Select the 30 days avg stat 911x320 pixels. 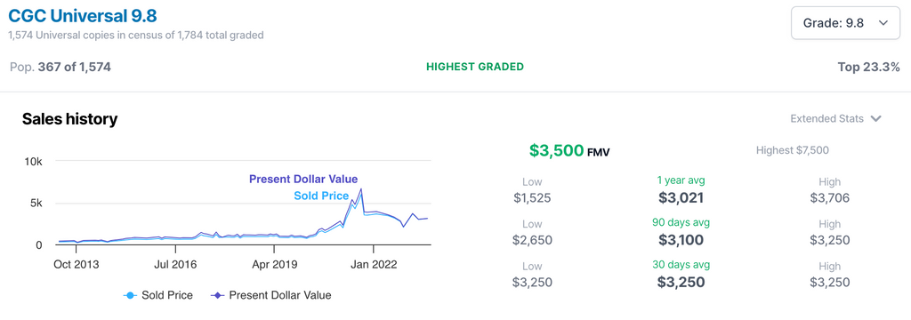pos(681,276)
